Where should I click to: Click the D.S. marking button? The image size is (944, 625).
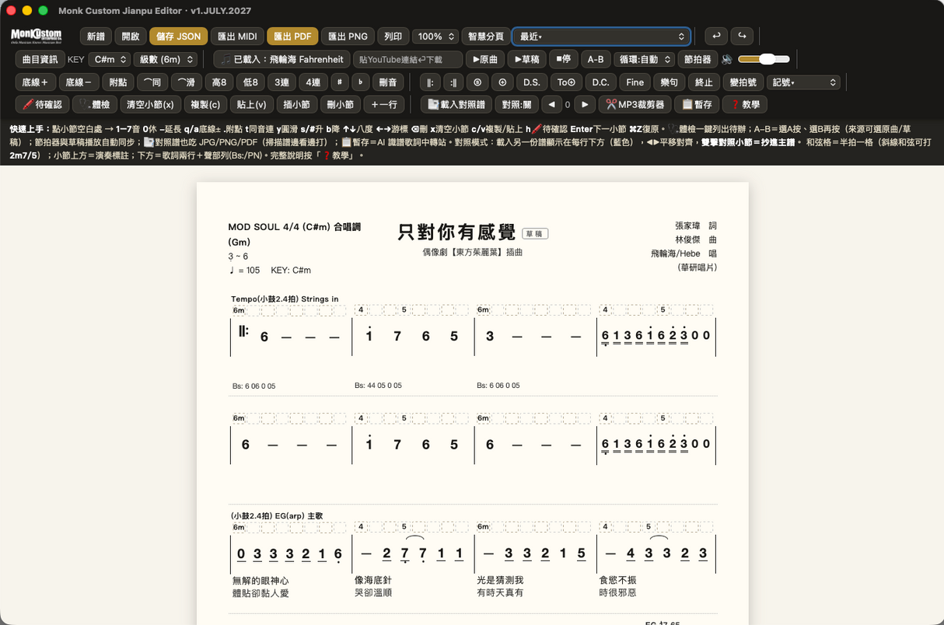pos(532,82)
